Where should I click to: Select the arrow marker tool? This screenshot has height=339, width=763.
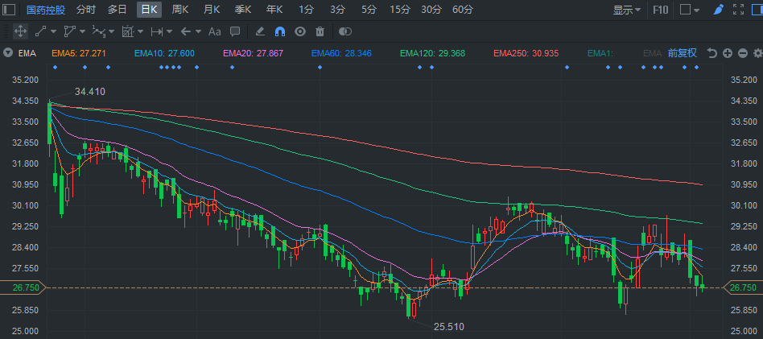(185, 31)
